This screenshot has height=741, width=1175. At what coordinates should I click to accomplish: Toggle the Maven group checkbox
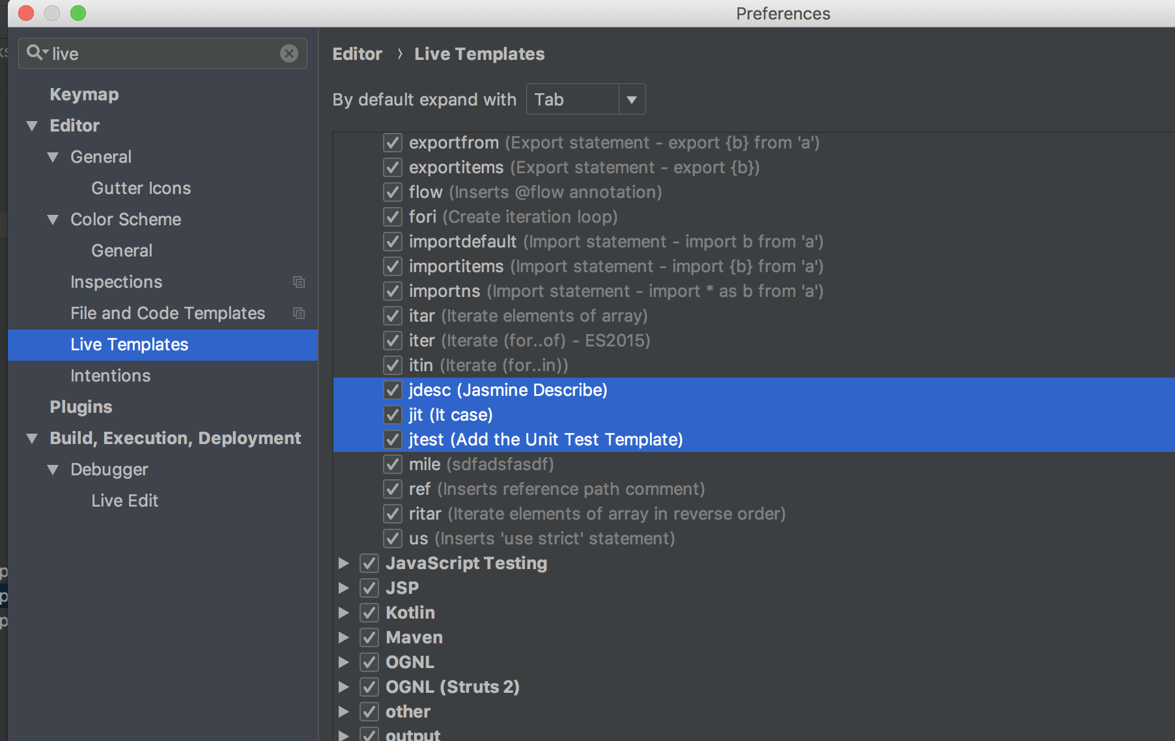(369, 637)
